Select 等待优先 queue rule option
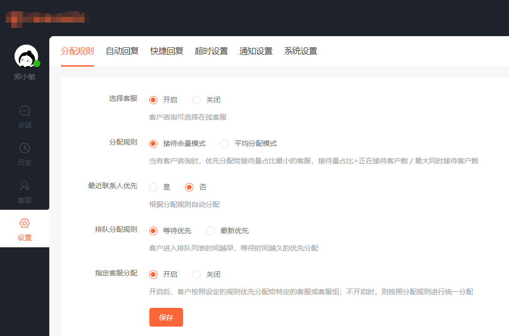509x336 pixels. click(153, 231)
